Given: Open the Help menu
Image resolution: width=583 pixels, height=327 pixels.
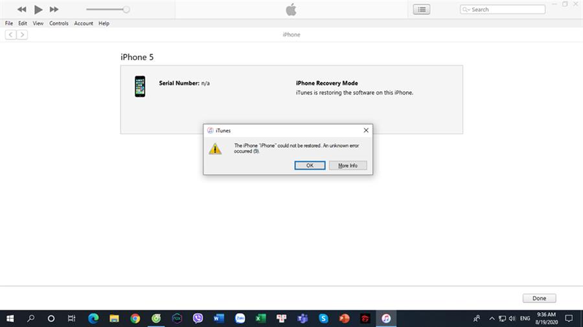Looking at the screenshot, I should coord(104,23).
